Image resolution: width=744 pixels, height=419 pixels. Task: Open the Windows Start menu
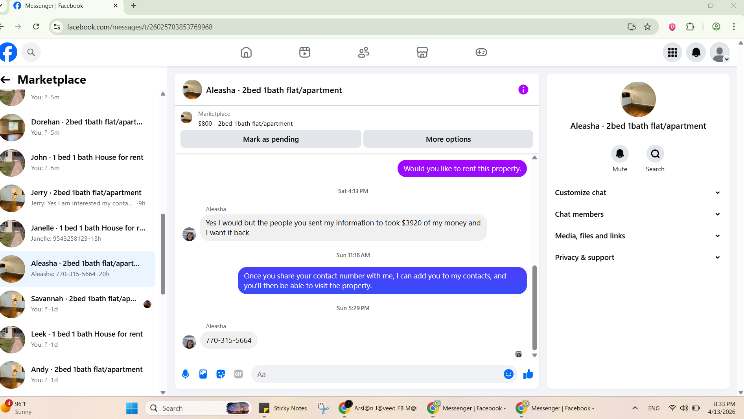(132, 408)
